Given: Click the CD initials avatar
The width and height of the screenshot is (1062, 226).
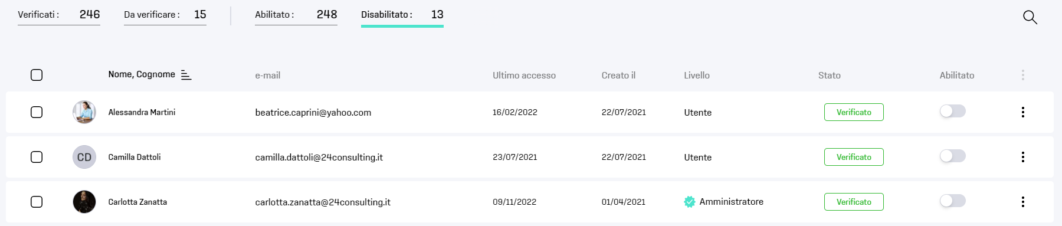Looking at the screenshot, I should [84, 157].
